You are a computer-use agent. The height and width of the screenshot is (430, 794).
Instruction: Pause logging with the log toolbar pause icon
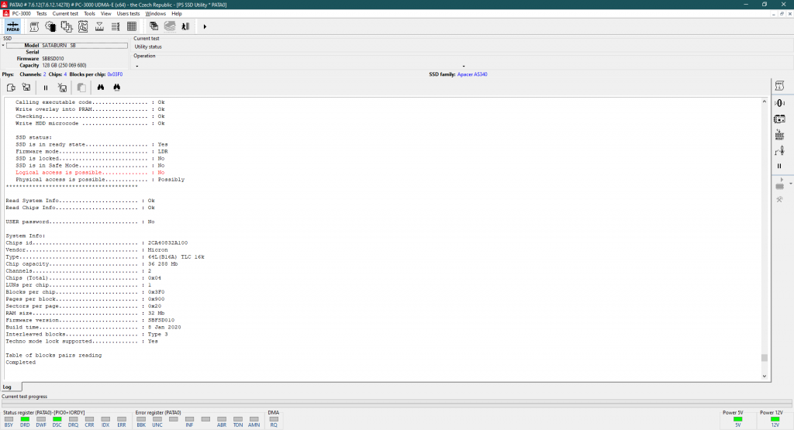[x=46, y=88]
